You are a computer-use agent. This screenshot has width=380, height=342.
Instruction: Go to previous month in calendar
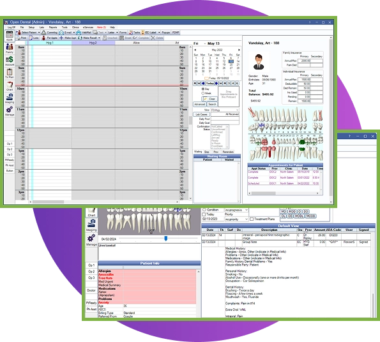(195, 50)
